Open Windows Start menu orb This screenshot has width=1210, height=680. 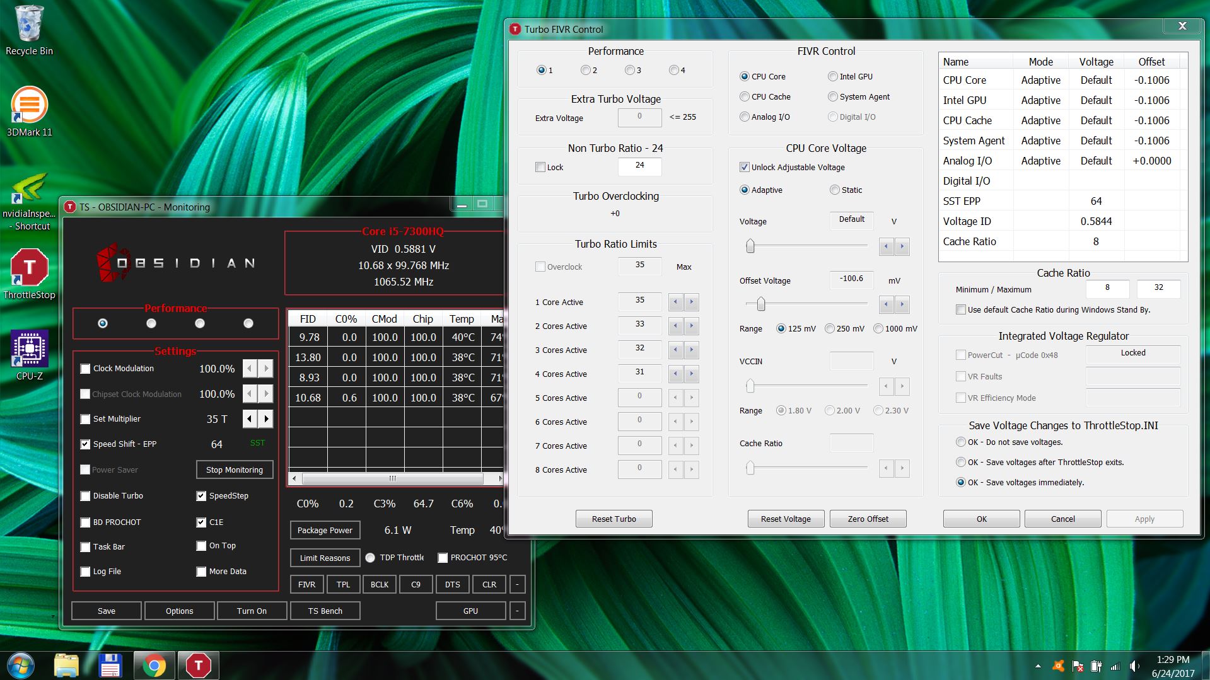point(21,666)
